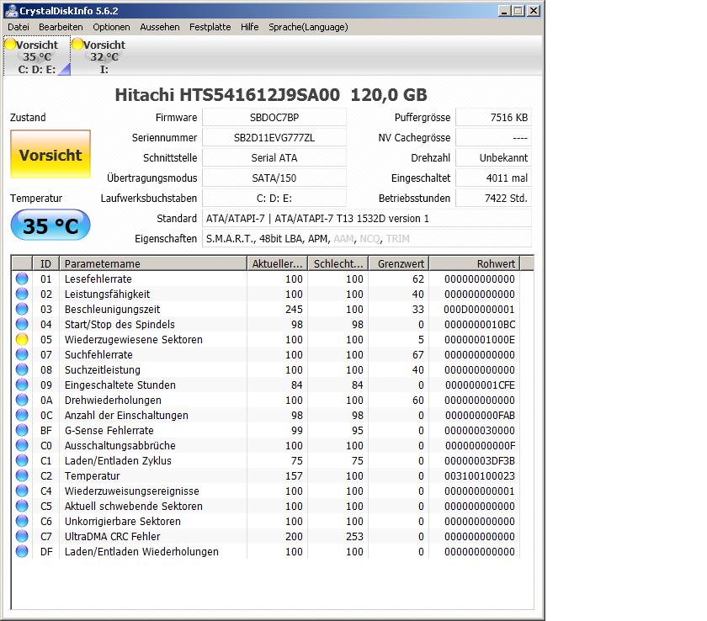Maximize the CrystalDiskInfo window

coord(518,11)
